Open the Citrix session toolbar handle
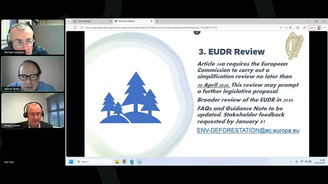Viewport: 328px width, 184px height. (x=197, y=32)
